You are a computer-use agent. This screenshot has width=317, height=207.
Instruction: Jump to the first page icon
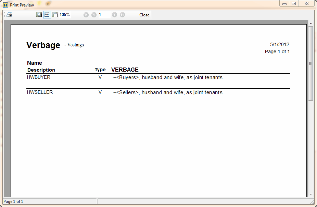(x=86, y=15)
